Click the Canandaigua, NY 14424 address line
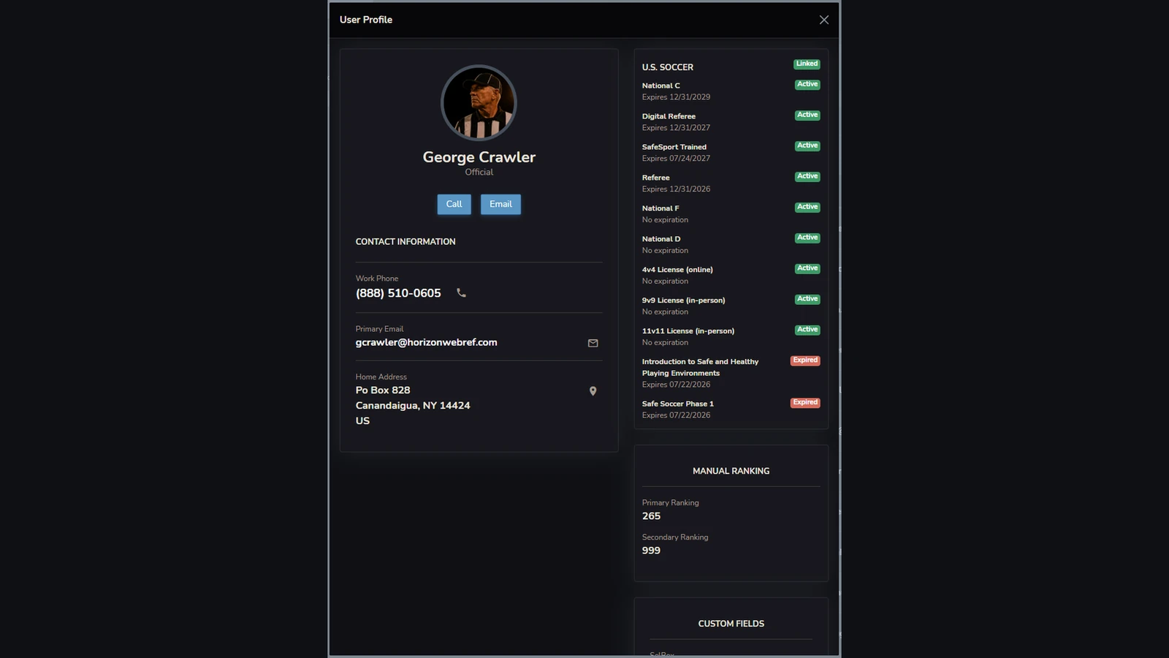This screenshot has width=1169, height=658. 413,406
